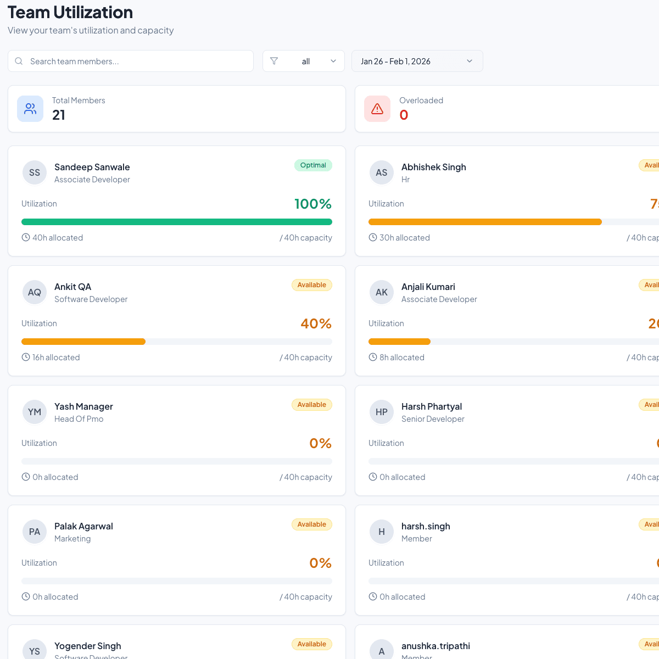Viewport: 659px width, 659px height.
Task: Click Harsh Phartyal's HP avatar
Action: coord(382,412)
